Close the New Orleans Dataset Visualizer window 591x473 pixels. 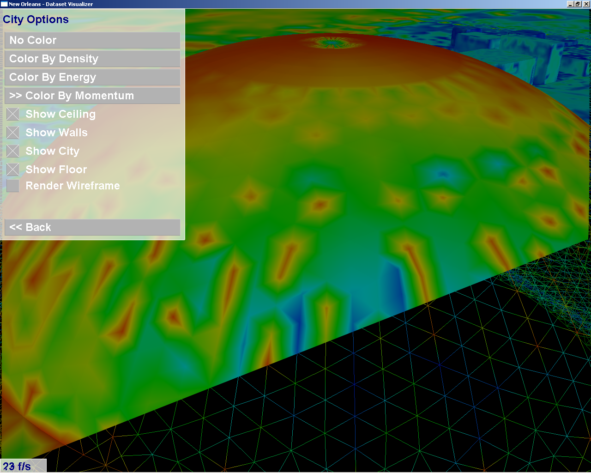(x=585, y=4)
